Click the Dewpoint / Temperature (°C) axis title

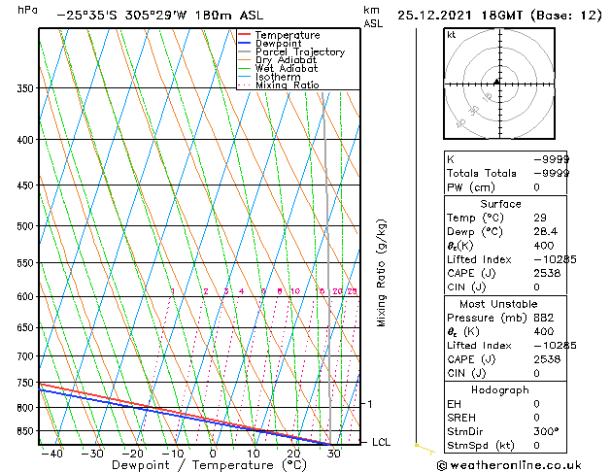point(209,465)
